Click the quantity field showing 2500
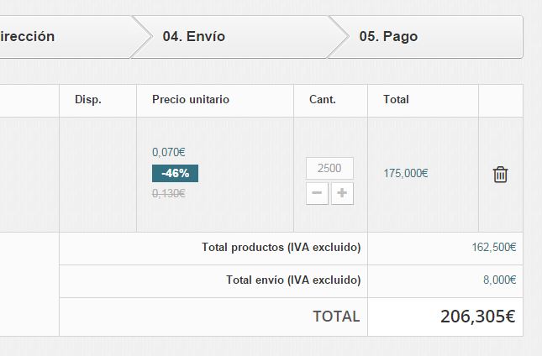542x356 pixels. point(329,168)
